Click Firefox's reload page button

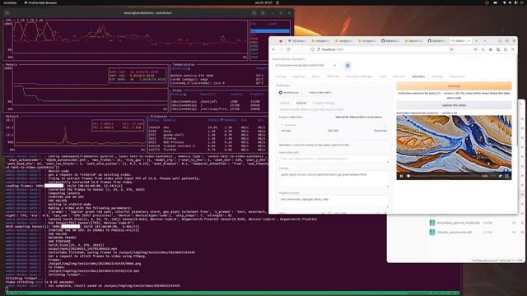(288, 49)
